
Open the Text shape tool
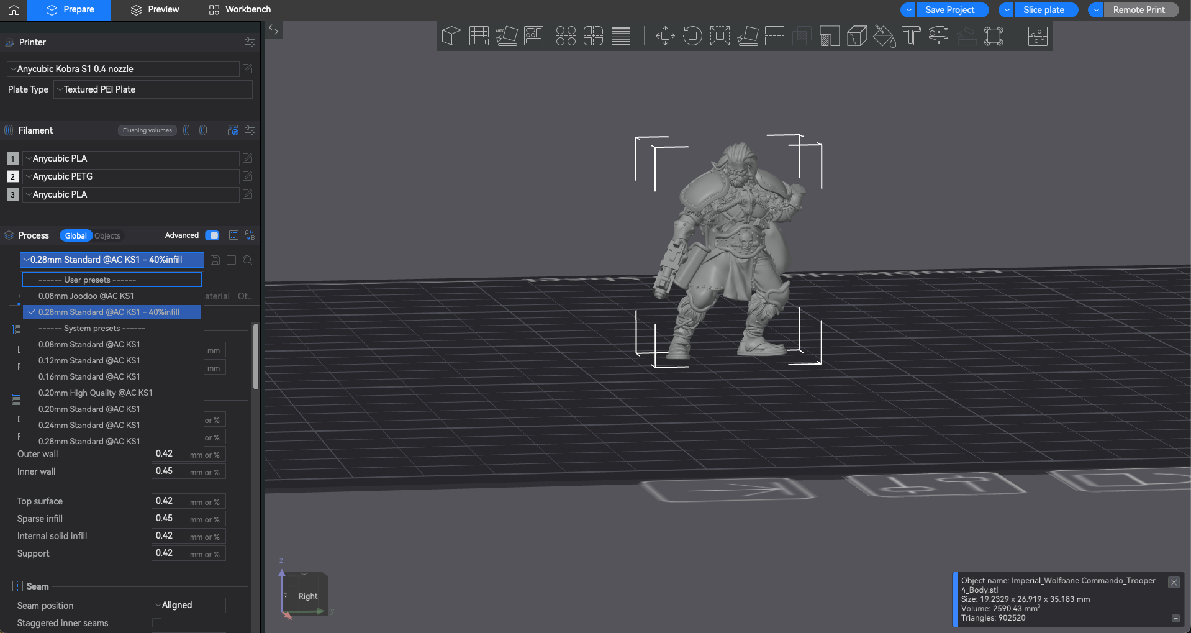point(911,36)
